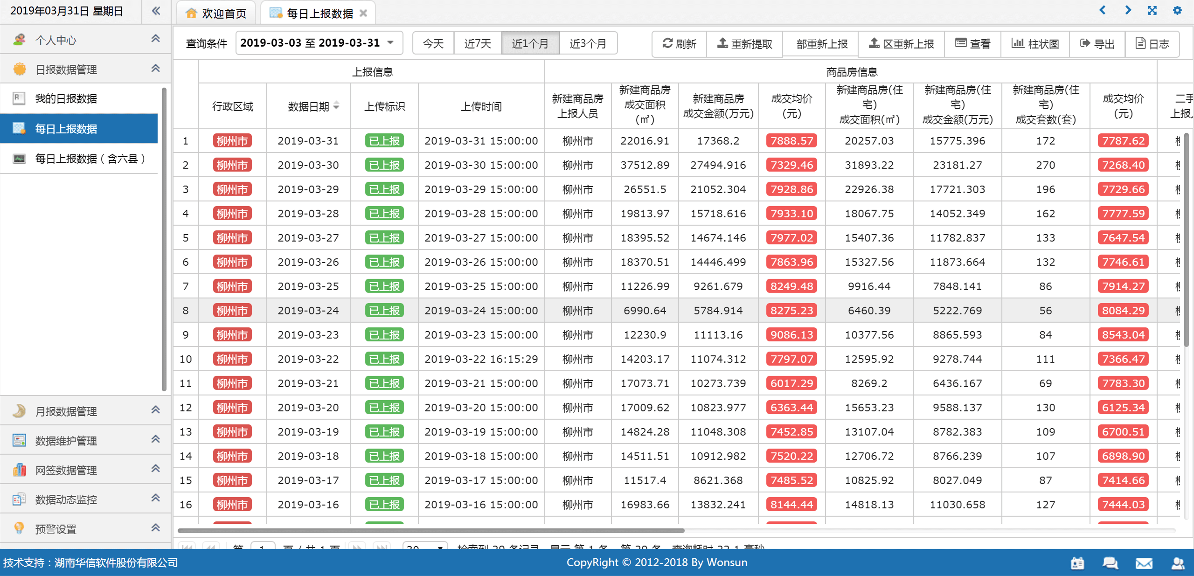This screenshot has width=1194, height=576.
Task: Go to next tab with right arrow
Action: pyautogui.click(x=1128, y=10)
